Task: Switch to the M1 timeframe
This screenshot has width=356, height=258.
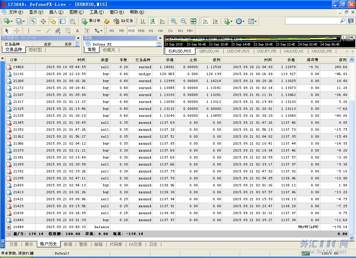Action: click(x=112, y=31)
